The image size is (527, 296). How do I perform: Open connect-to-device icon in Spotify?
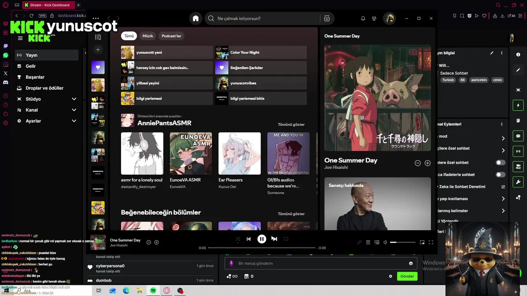[x=377, y=243]
